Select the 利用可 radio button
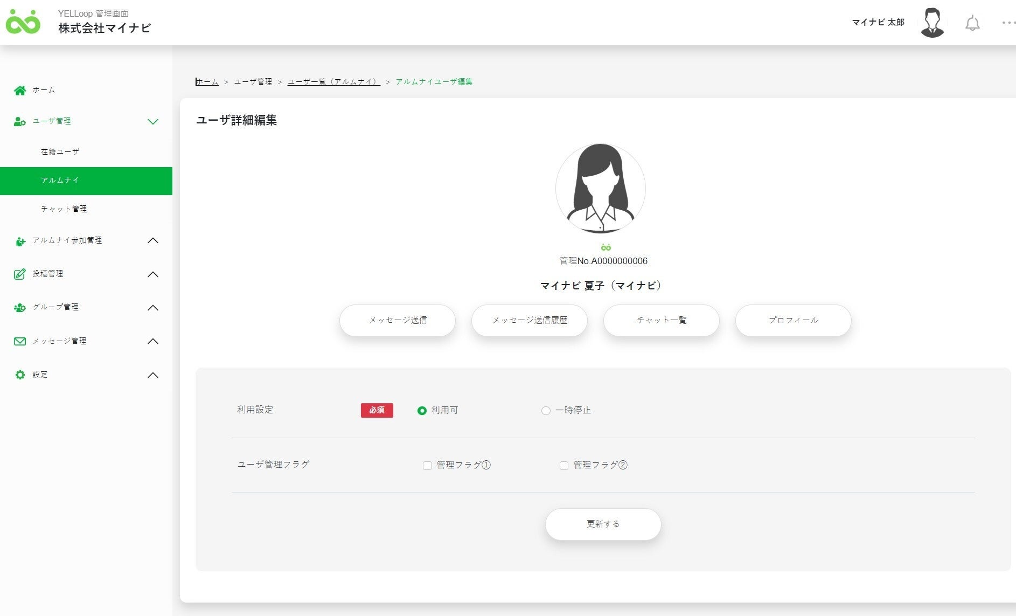1016x616 pixels. 422,410
